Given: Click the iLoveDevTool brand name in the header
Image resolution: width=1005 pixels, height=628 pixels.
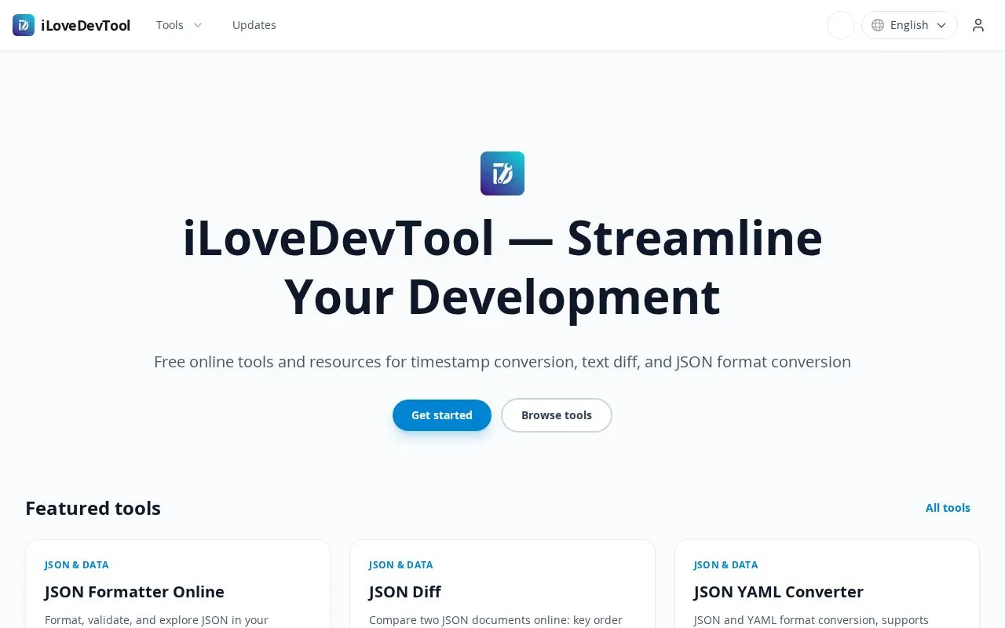Looking at the screenshot, I should click(x=86, y=25).
